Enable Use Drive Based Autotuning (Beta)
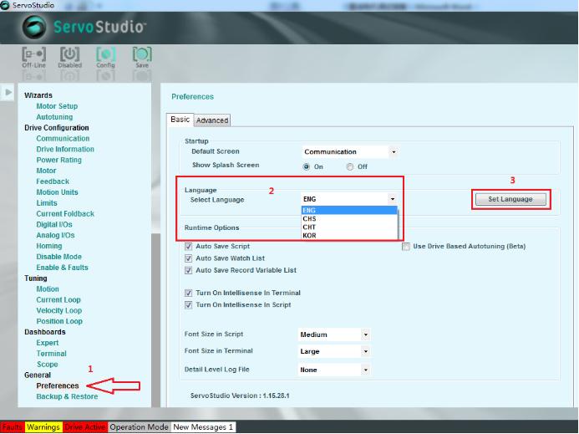The image size is (579, 434). [406, 247]
